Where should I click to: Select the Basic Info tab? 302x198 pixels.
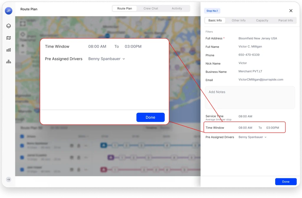215,20
